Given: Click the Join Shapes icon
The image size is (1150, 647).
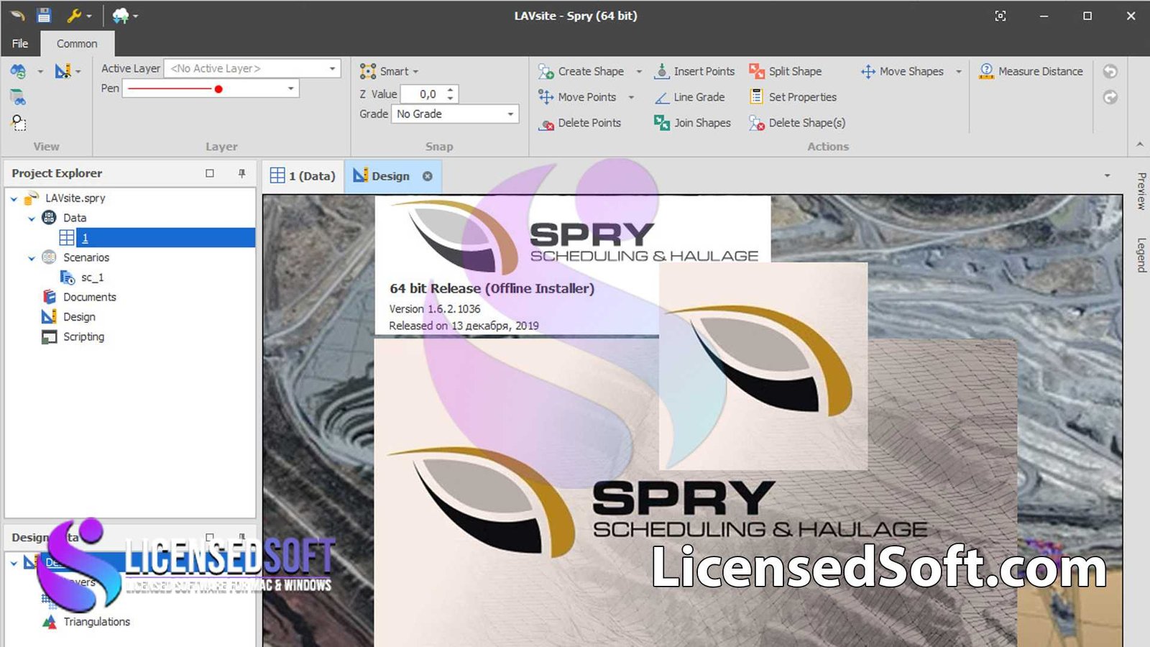Looking at the screenshot, I should click(661, 123).
